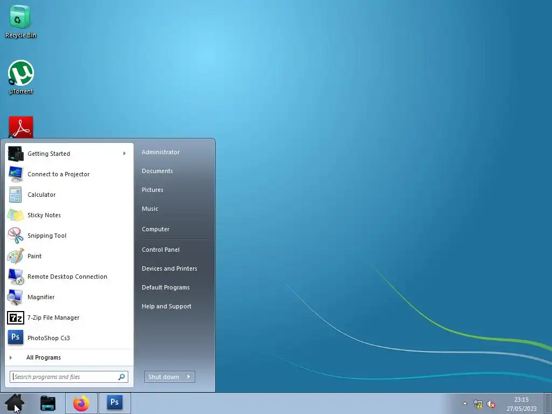This screenshot has height=414, width=552.
Task: Select the Sticky Notes text label
Action: (44, 215)
